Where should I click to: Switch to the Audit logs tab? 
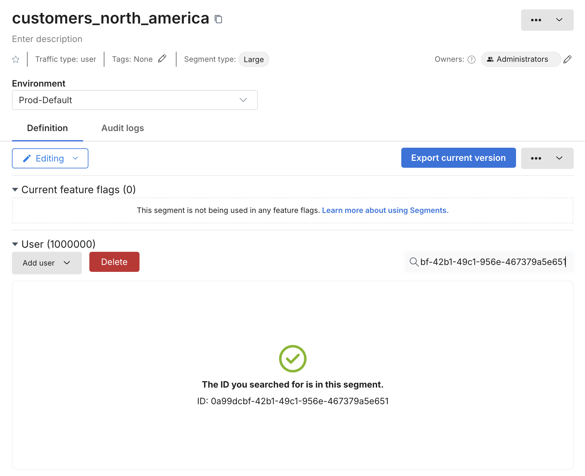coord(123,128)
